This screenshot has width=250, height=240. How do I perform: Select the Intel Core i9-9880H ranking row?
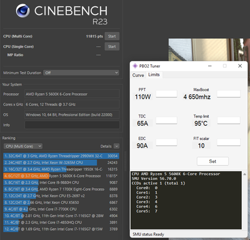61,182
